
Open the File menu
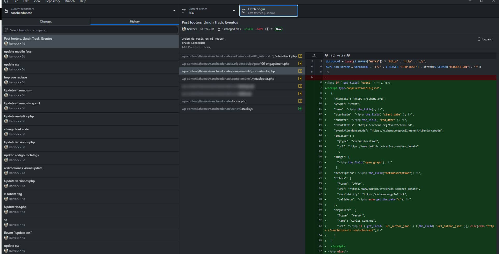point(16,1)
